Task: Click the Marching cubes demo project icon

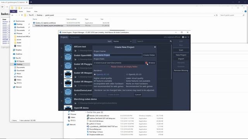Action: coord(68,101)
